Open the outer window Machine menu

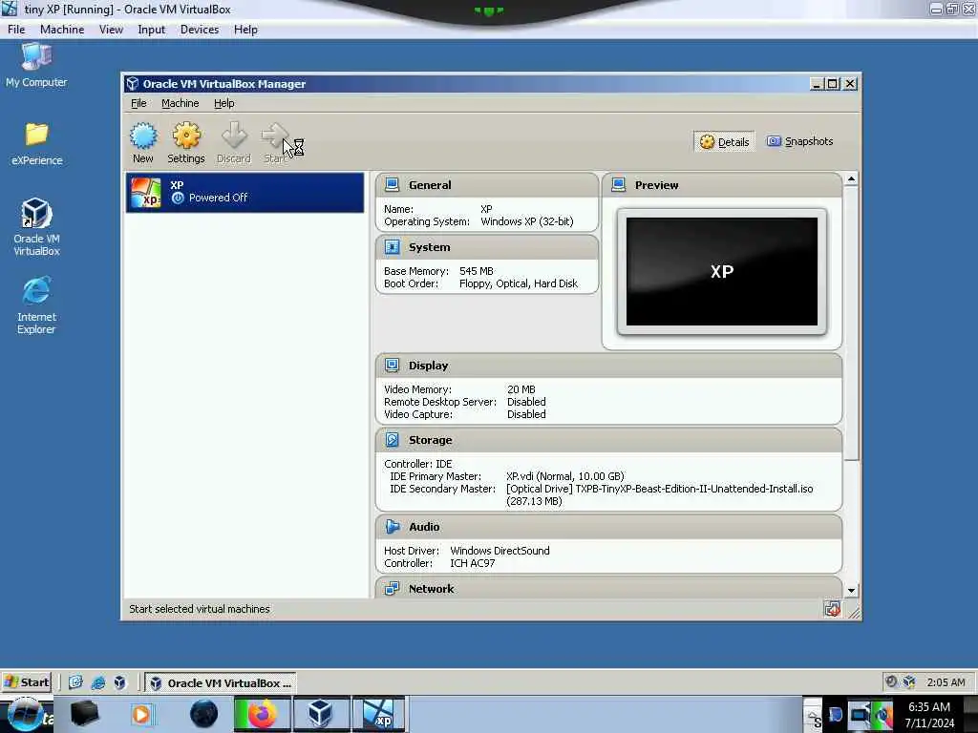click(x=62, y=30)
